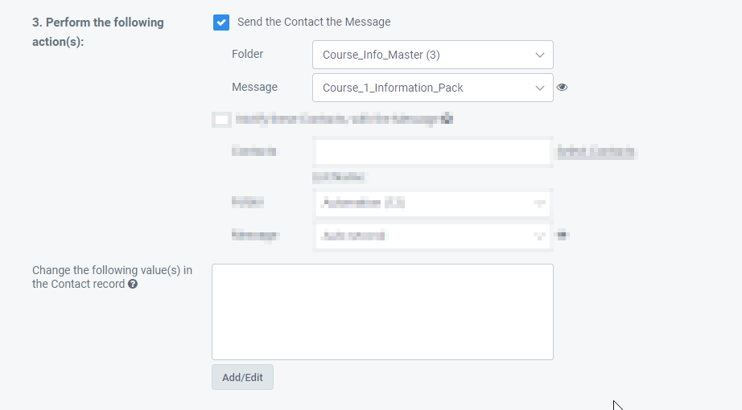Click blurred icon ending the second checkbox label

447,119
